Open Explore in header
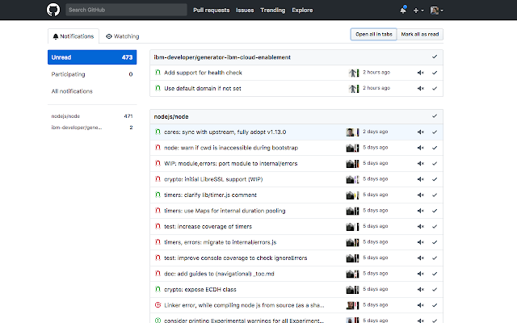 point(302,10)
